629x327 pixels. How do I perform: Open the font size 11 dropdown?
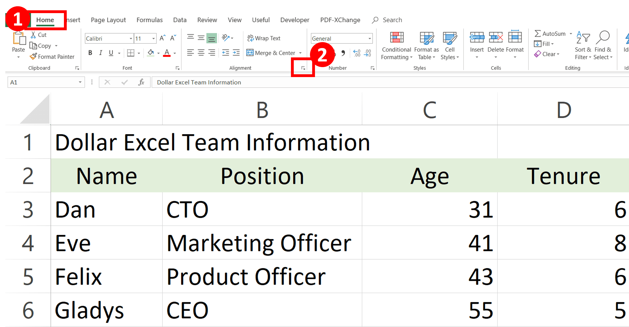[x=153, y=38]
